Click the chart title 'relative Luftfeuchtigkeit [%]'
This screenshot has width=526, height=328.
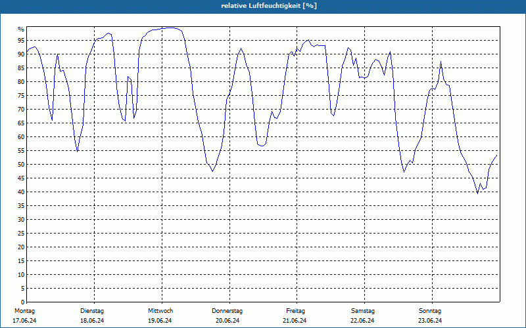pyautogui.click(x=269, y=6)
